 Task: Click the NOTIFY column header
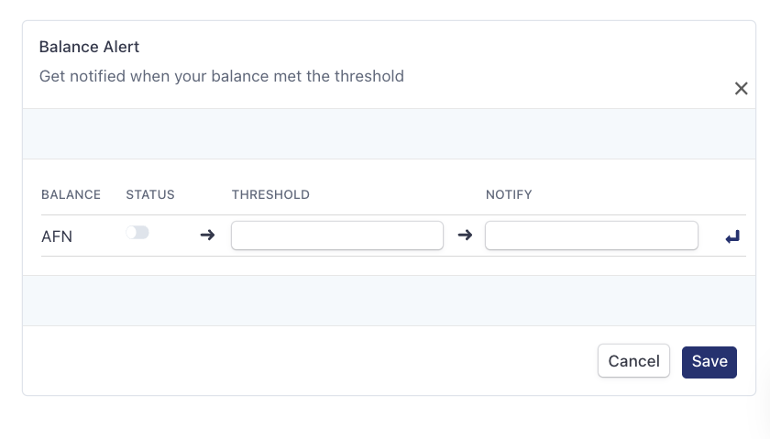[509, 194]
